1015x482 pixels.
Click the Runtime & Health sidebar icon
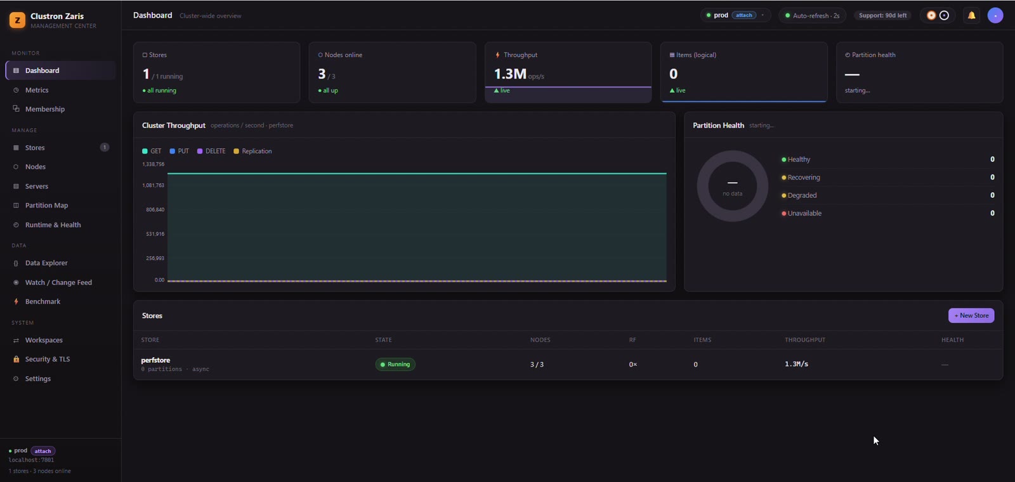(x=16, y=225)
